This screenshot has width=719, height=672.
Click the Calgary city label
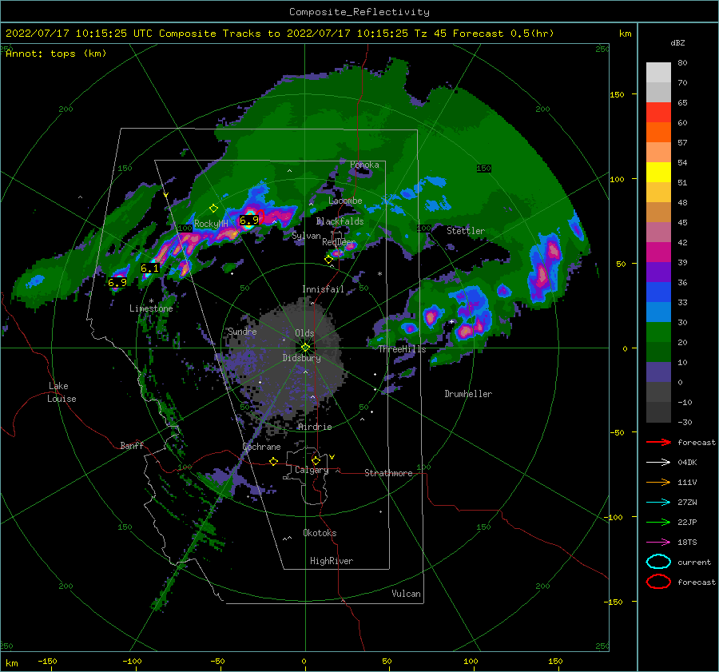pos(312,470)
